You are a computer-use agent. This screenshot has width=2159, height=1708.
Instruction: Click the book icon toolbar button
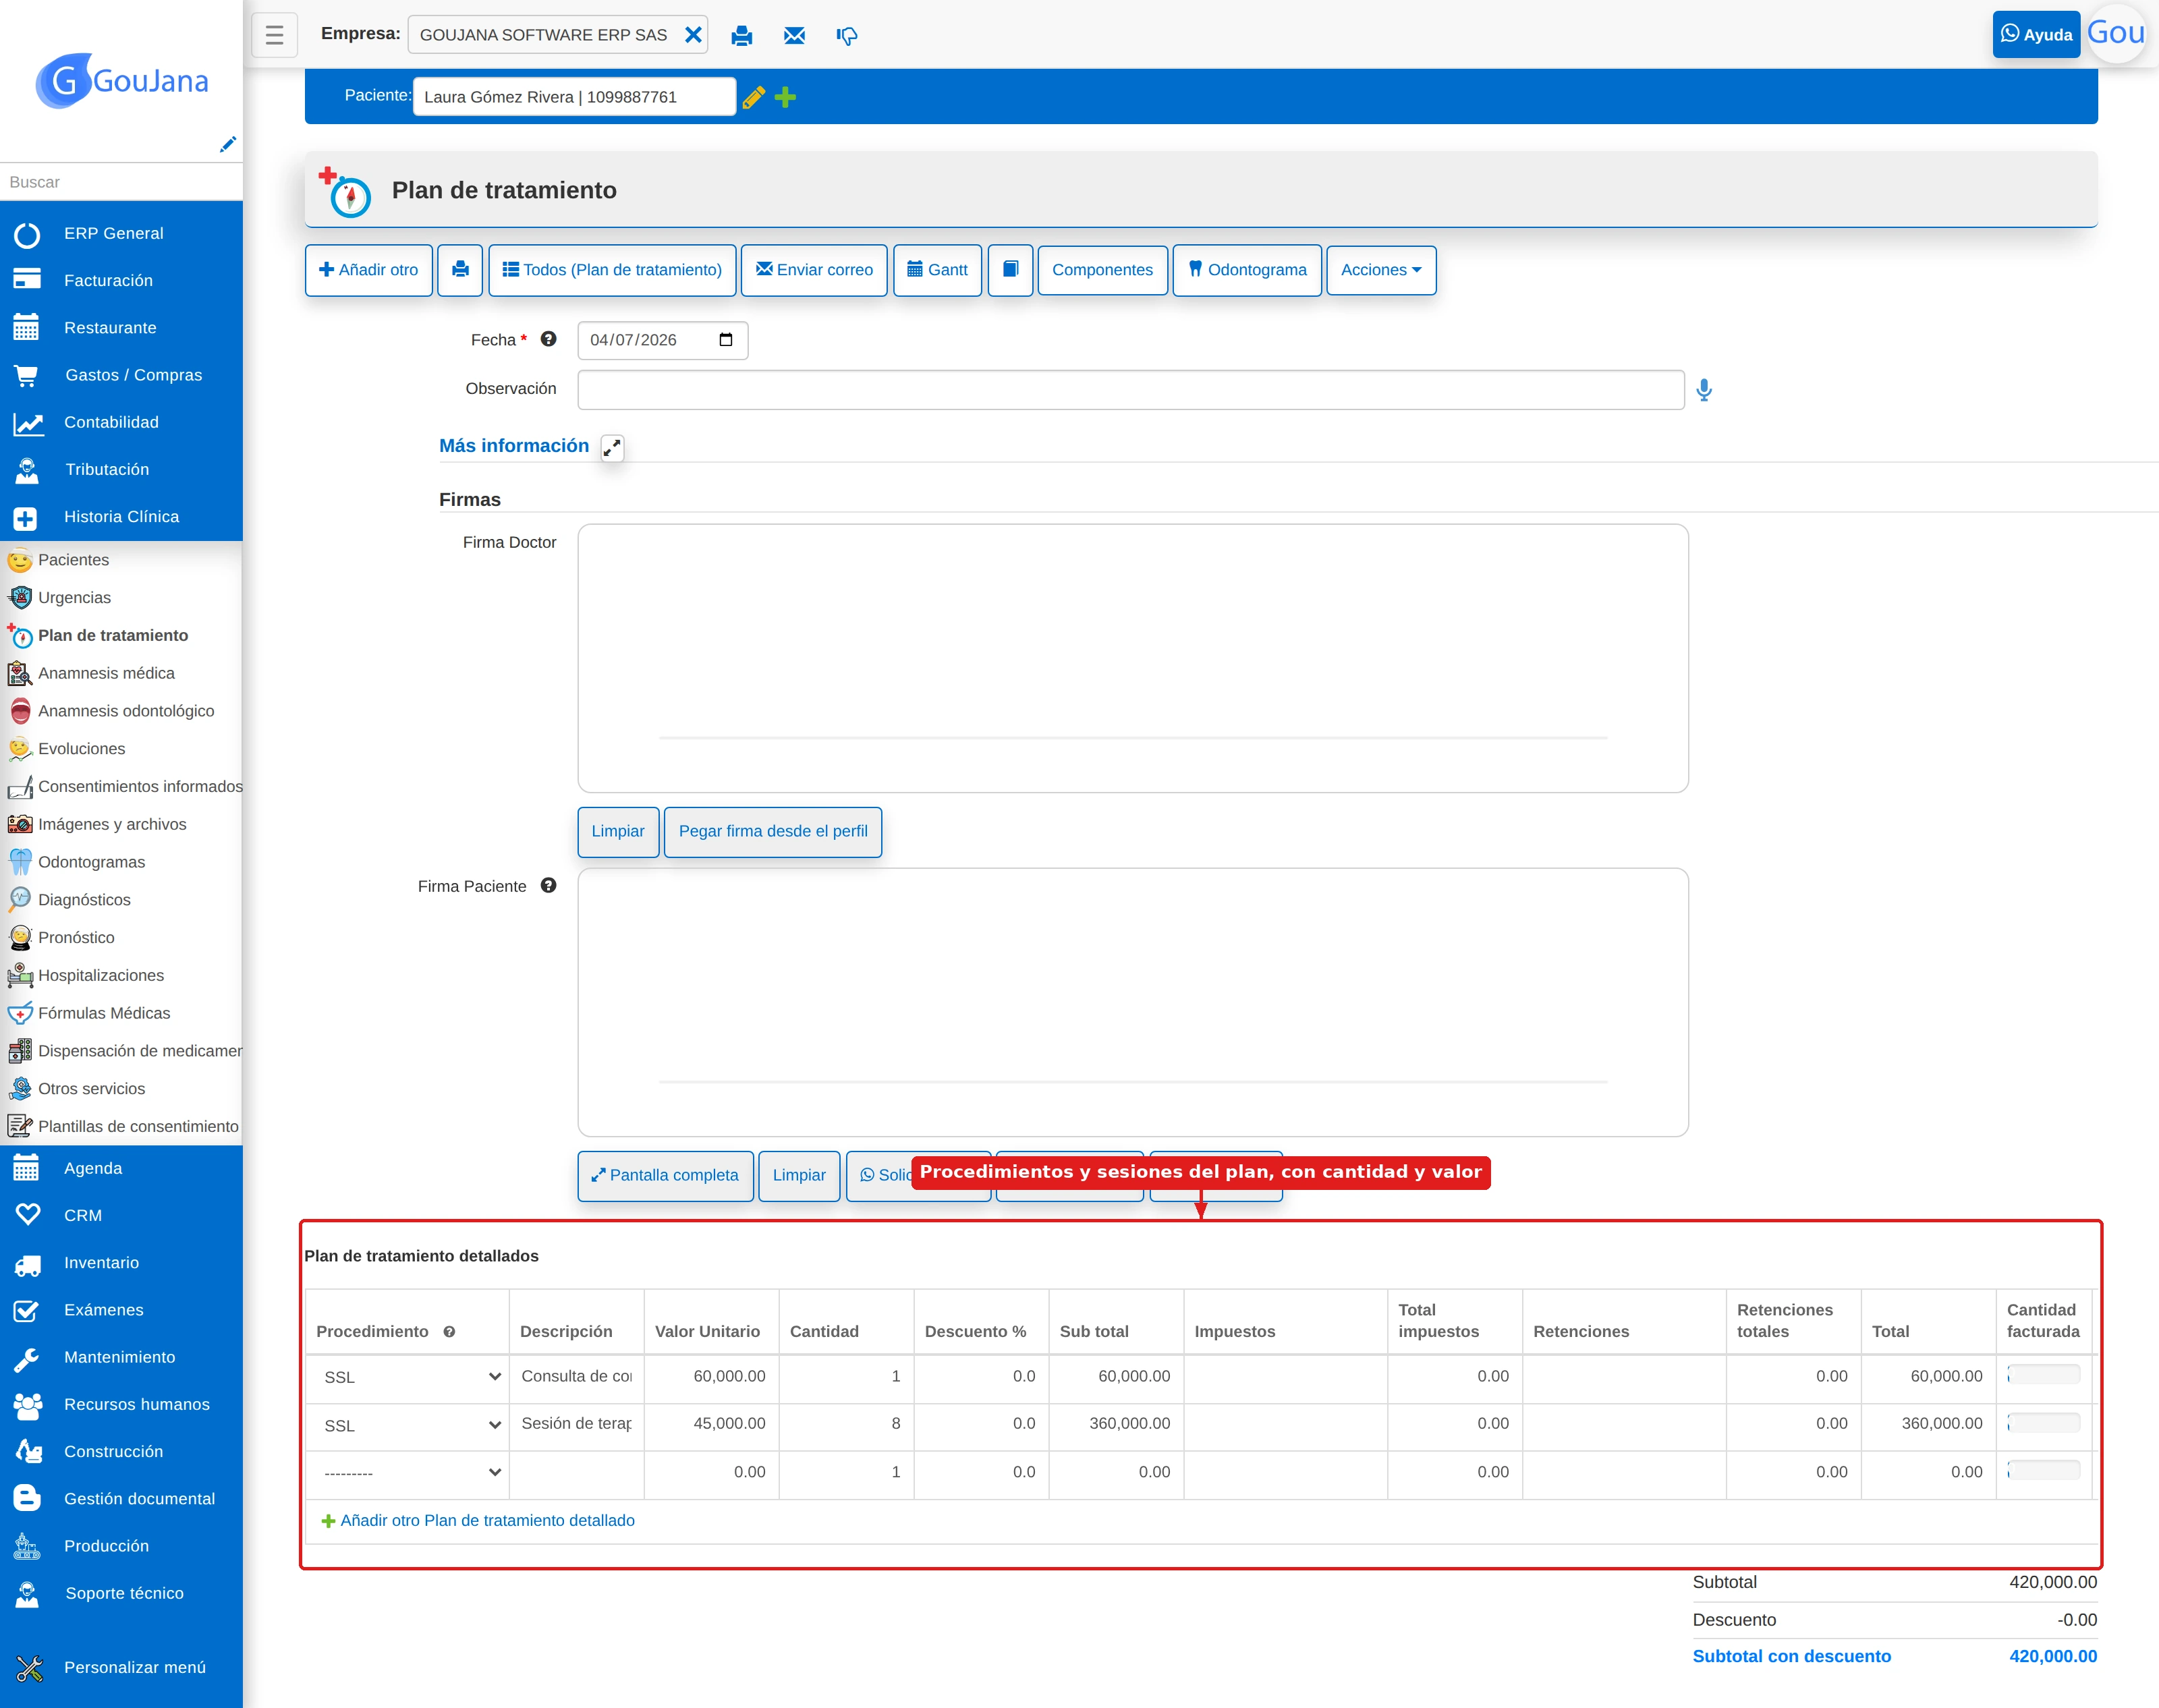click(1010, 270)
